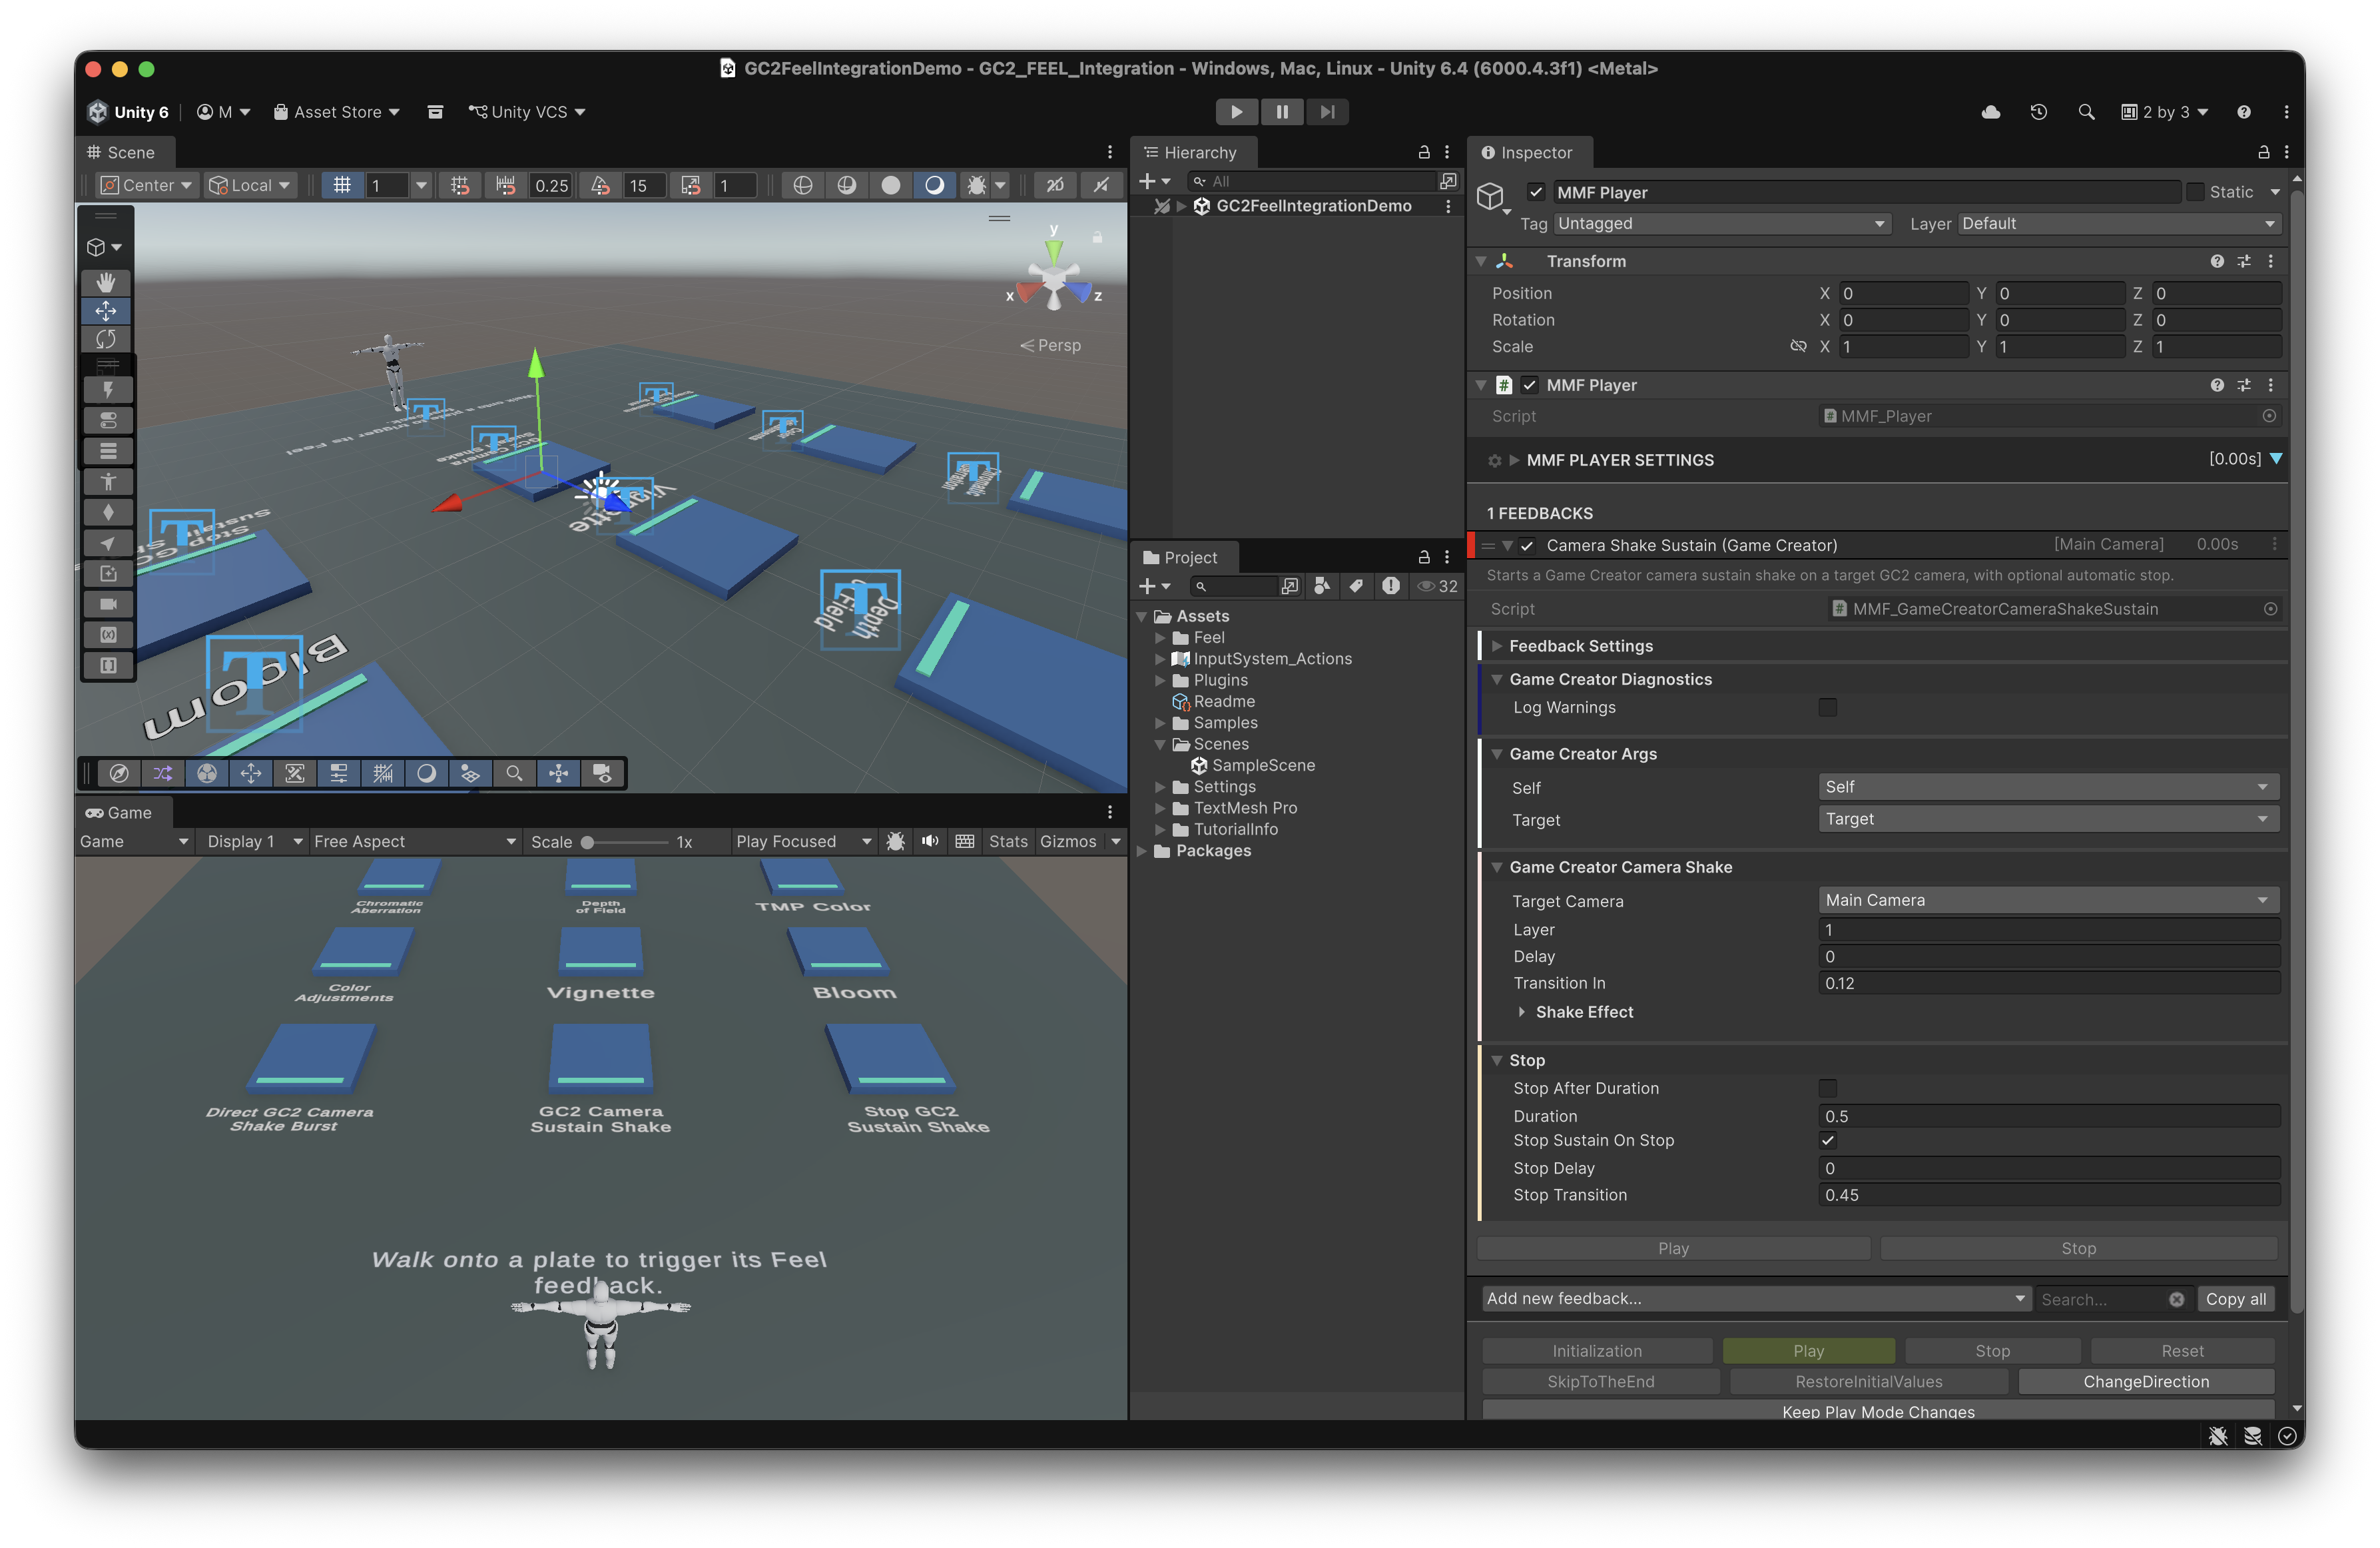Click the auto-refresh status bar icon
This screenshot has width=2380, height=1548.
2287,1436
